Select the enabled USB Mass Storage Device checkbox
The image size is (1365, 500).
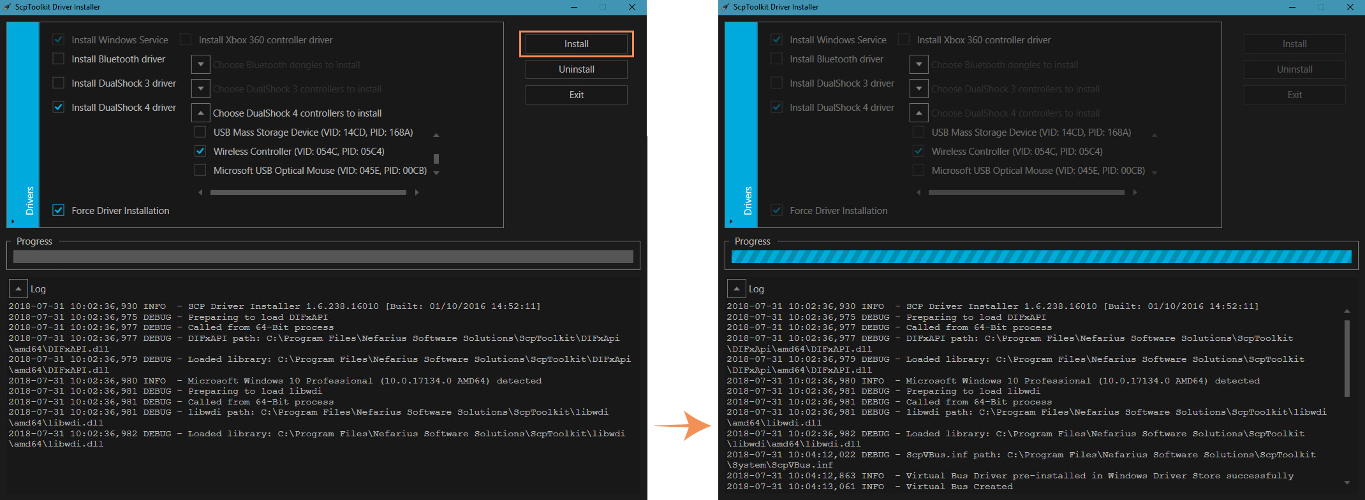(x=200, y=132)
